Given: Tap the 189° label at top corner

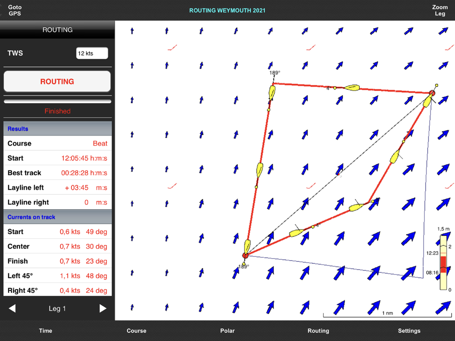Looking at the screenshot, I should coord(275,73).
